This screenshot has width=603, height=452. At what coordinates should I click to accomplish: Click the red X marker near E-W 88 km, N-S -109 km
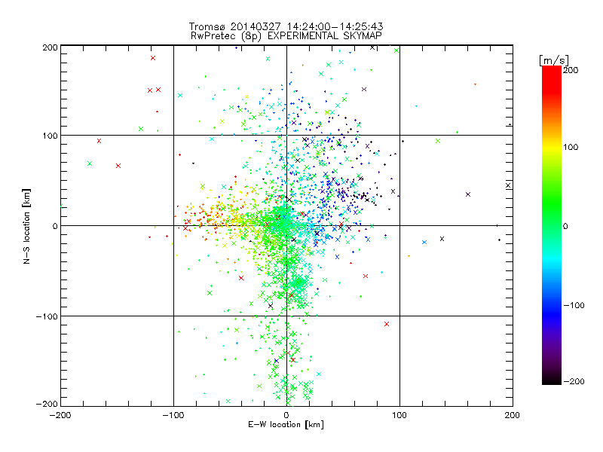coord(387,324)
